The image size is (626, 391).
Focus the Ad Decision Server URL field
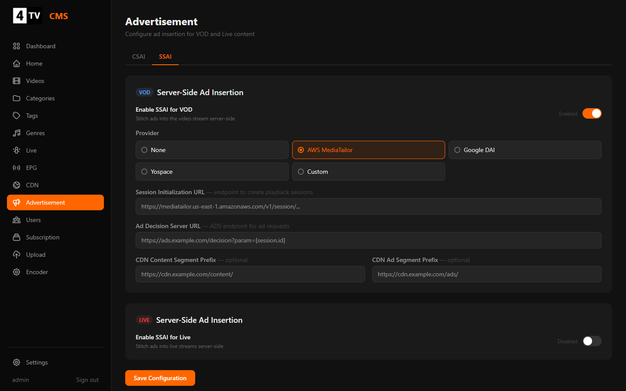tap(369, 240)
